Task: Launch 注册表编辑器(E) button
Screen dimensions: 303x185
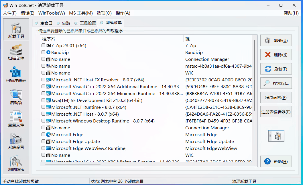Action: coord(276,112)
